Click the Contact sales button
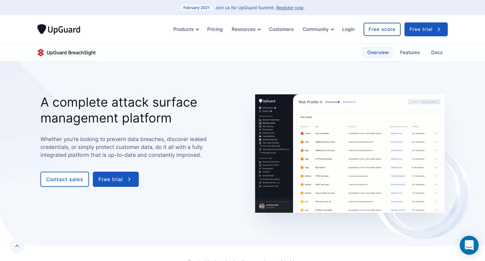The width and height of the screenshot is (485, 261). [65, 179]
